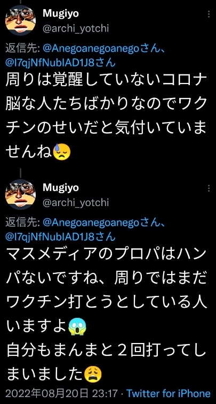216x404 pixels.
Task: Open the tweet starting 周りは覚醒していない
Action: click(x=106, y=117)
